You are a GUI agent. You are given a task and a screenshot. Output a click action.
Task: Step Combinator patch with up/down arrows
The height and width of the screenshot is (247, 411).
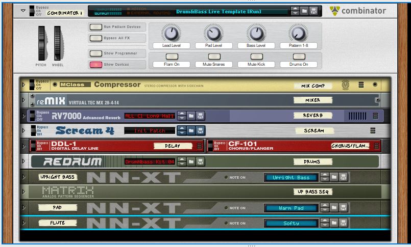(x=295, y=11)
